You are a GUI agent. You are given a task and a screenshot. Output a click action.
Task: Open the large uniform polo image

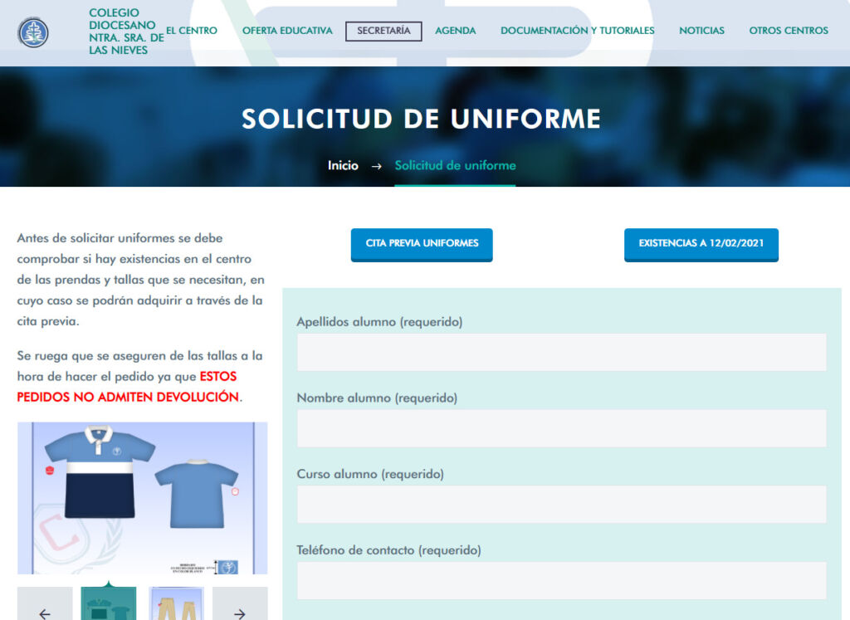tap(142, 498)
